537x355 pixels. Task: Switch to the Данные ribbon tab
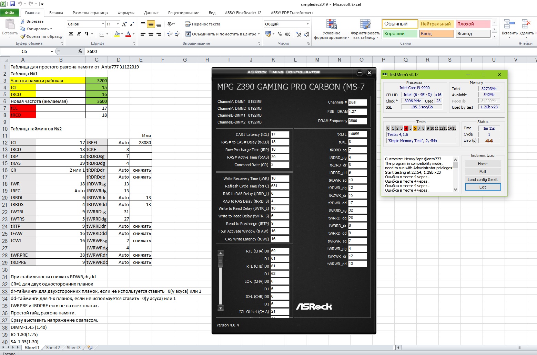pyautogui.click(x=151, y=13)
